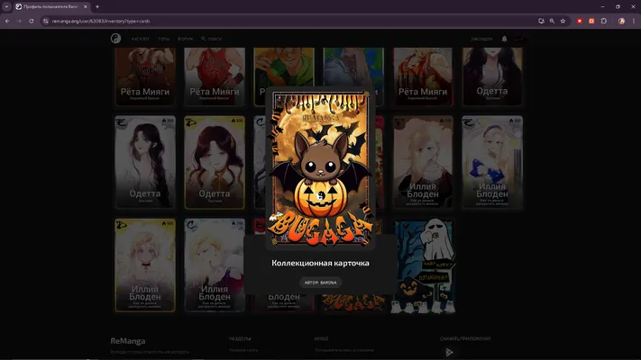Open the notifications bell
This screenshot has width=641, height=360.
pos(505,39)
